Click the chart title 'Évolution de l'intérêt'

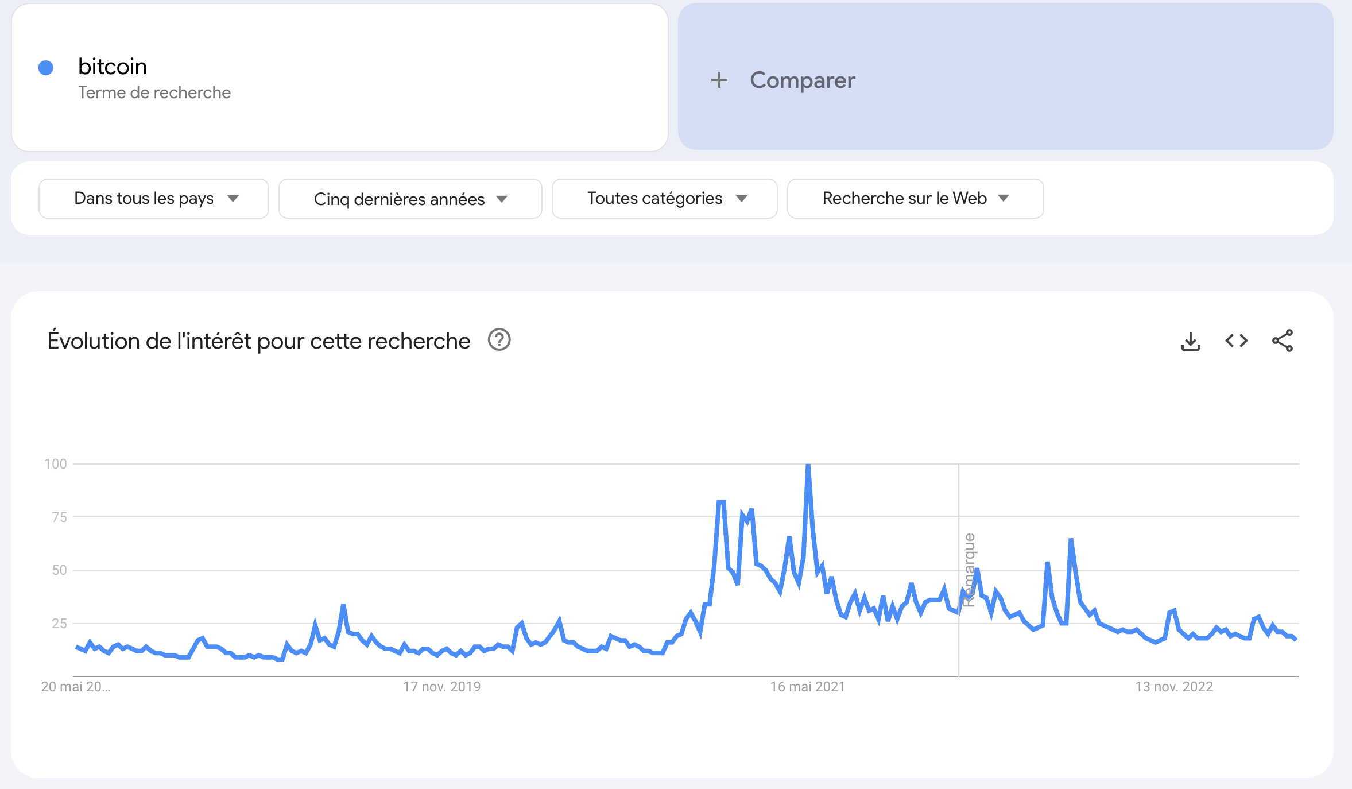[259, 341]
